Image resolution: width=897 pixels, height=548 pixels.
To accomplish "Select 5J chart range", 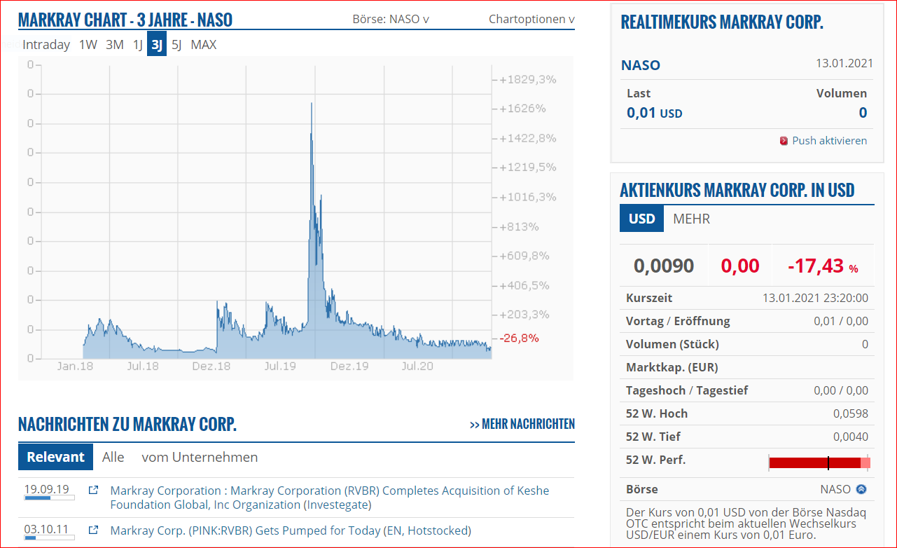I will 176,45.
